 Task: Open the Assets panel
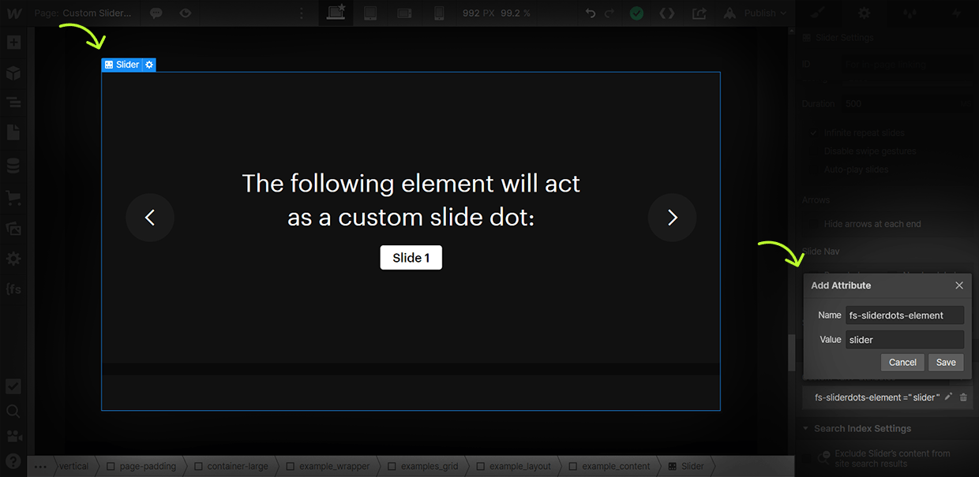13,228
